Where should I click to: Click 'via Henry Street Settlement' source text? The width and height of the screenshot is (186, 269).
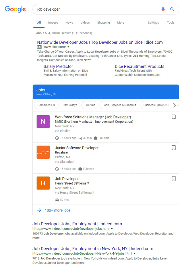pyautogui.click(x=75, y=193)
